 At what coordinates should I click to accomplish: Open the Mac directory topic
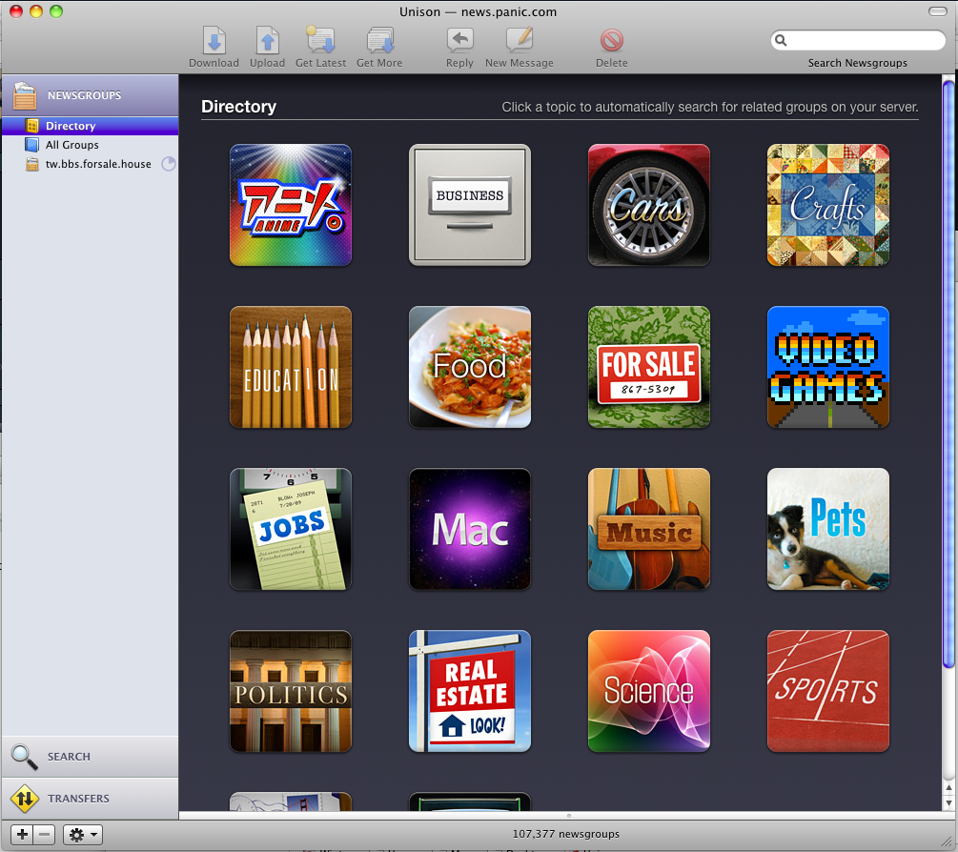469,529
